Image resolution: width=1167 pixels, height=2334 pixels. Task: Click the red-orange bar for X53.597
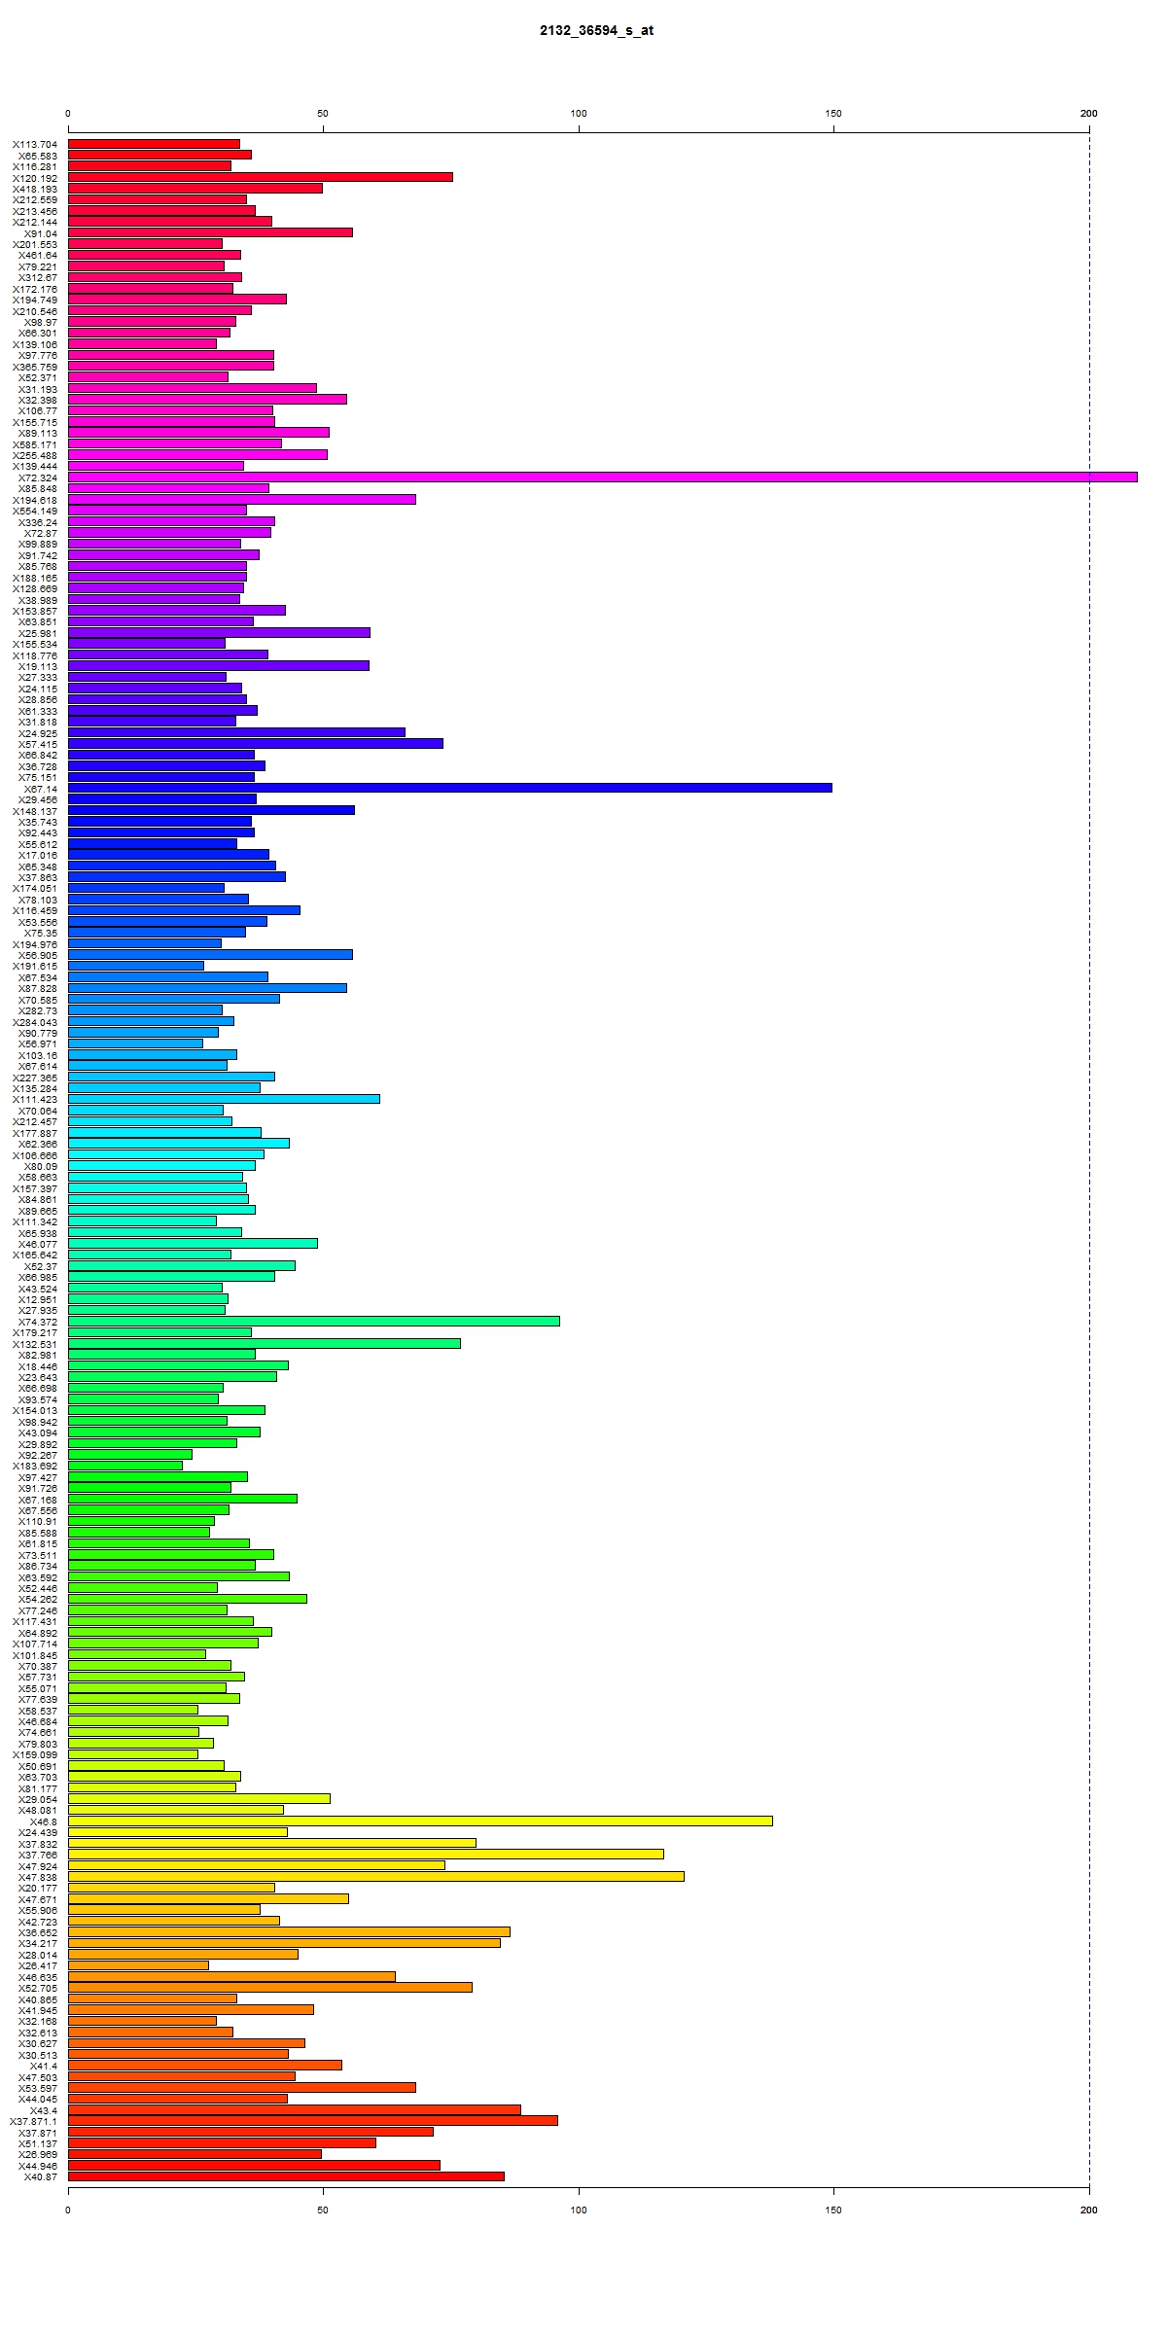[242, 2087]
